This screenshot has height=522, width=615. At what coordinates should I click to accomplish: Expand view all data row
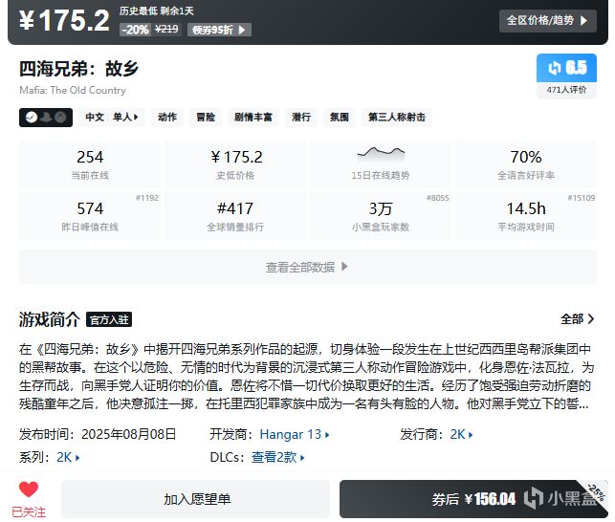point(308,267)
